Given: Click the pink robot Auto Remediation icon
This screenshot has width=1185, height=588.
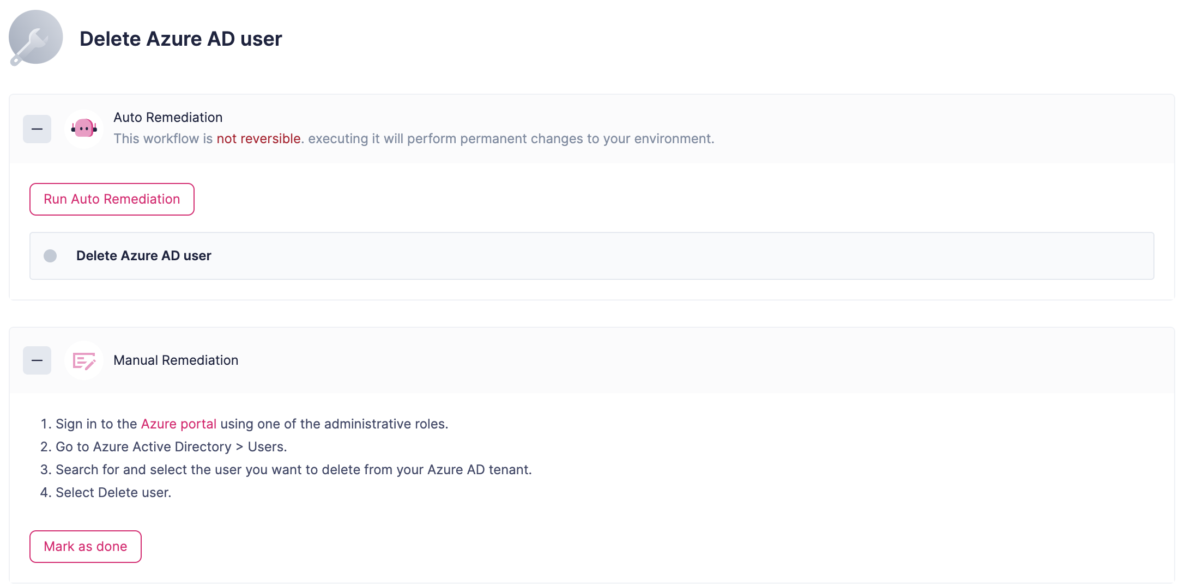Looking at the screenshot, I should click(84, 129).
